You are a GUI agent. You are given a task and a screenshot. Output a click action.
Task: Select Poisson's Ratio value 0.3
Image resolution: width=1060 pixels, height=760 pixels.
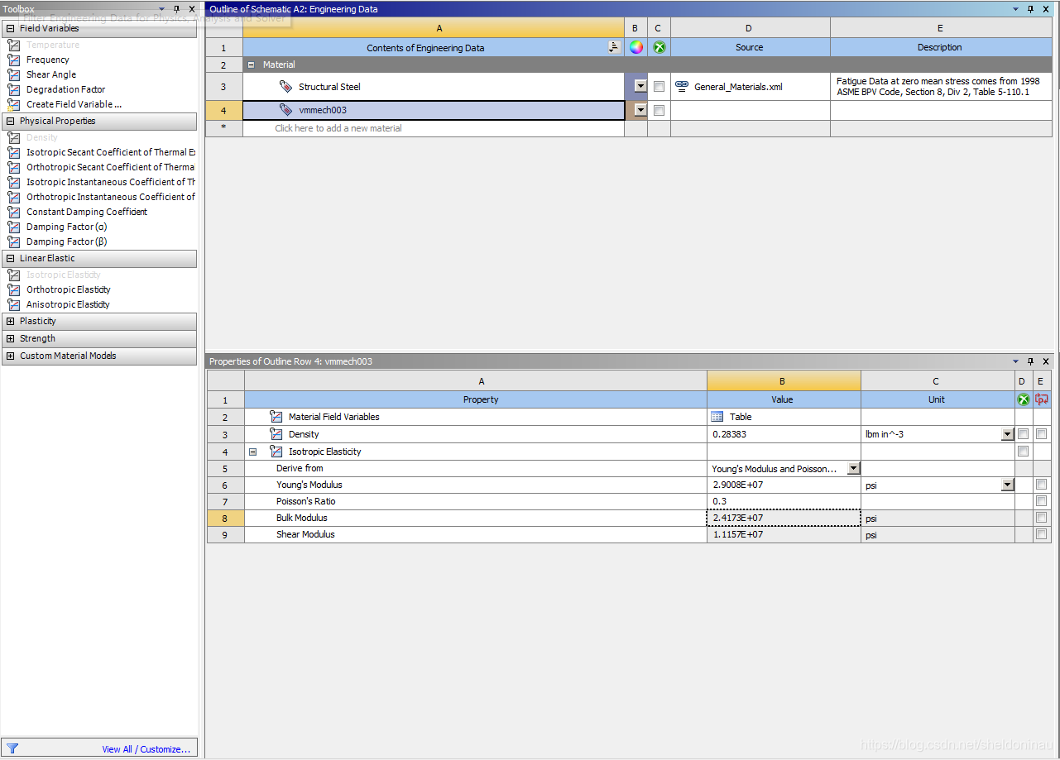click(x=784, y=501)
